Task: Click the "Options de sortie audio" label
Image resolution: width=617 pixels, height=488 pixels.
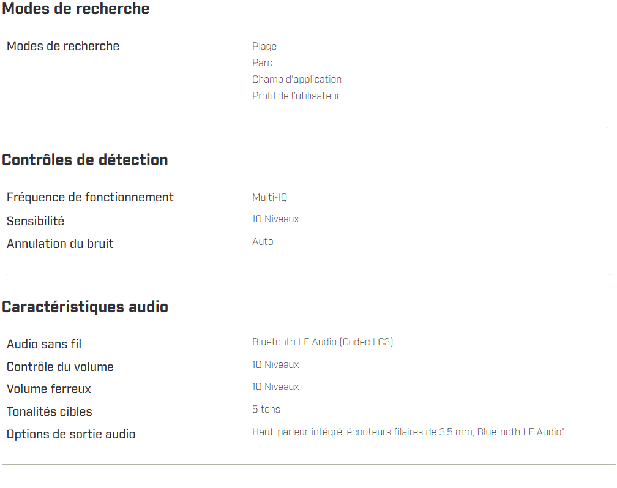Action: click(x=71, y=435)
